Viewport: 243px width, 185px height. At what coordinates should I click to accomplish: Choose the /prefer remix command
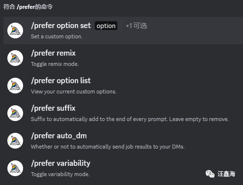click(123, 58)
